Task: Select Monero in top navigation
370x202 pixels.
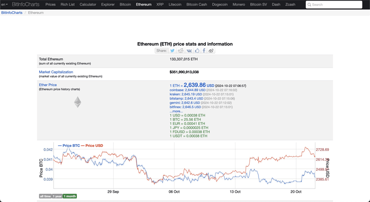Action: [x=239, y=5]
